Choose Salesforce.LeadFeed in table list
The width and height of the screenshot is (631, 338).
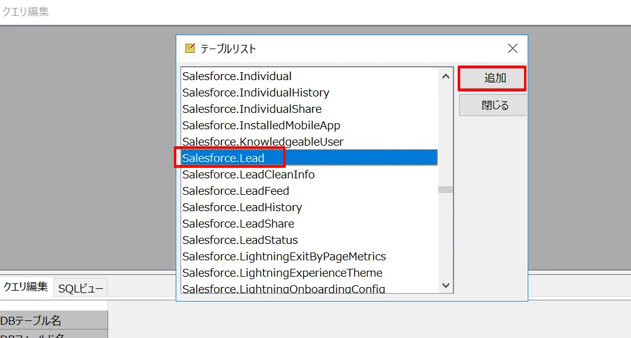coord(236,191)
